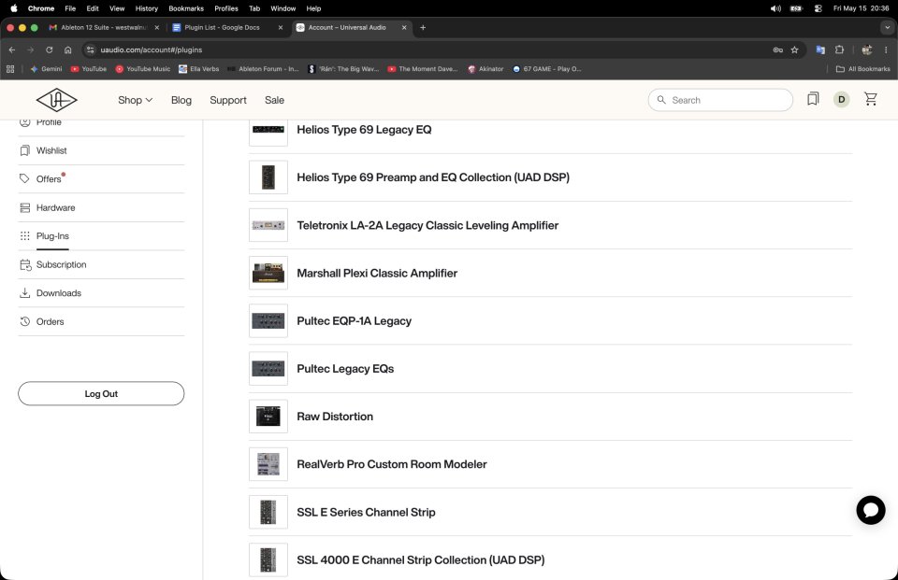Open the Chrome Profiles menu

(x=226, y=8)
